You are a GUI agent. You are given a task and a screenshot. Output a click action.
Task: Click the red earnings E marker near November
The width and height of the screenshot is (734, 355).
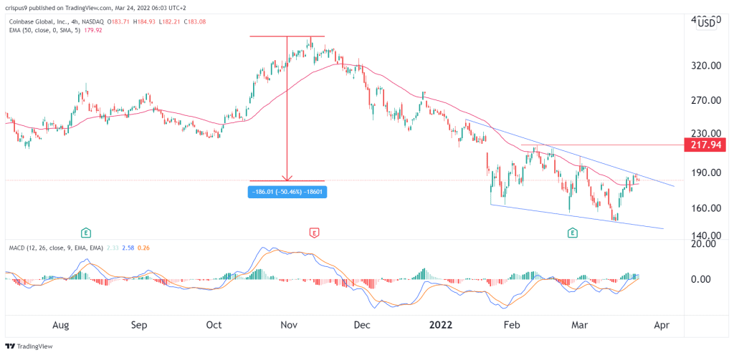pyautogui.click(x=315, y=232)
